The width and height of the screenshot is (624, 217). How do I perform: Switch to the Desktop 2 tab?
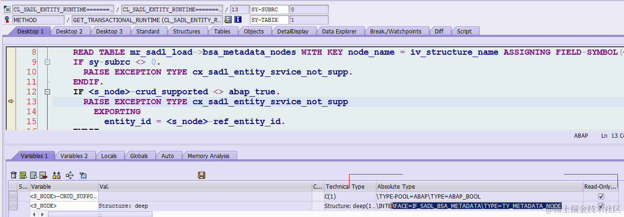pos(69,31)
